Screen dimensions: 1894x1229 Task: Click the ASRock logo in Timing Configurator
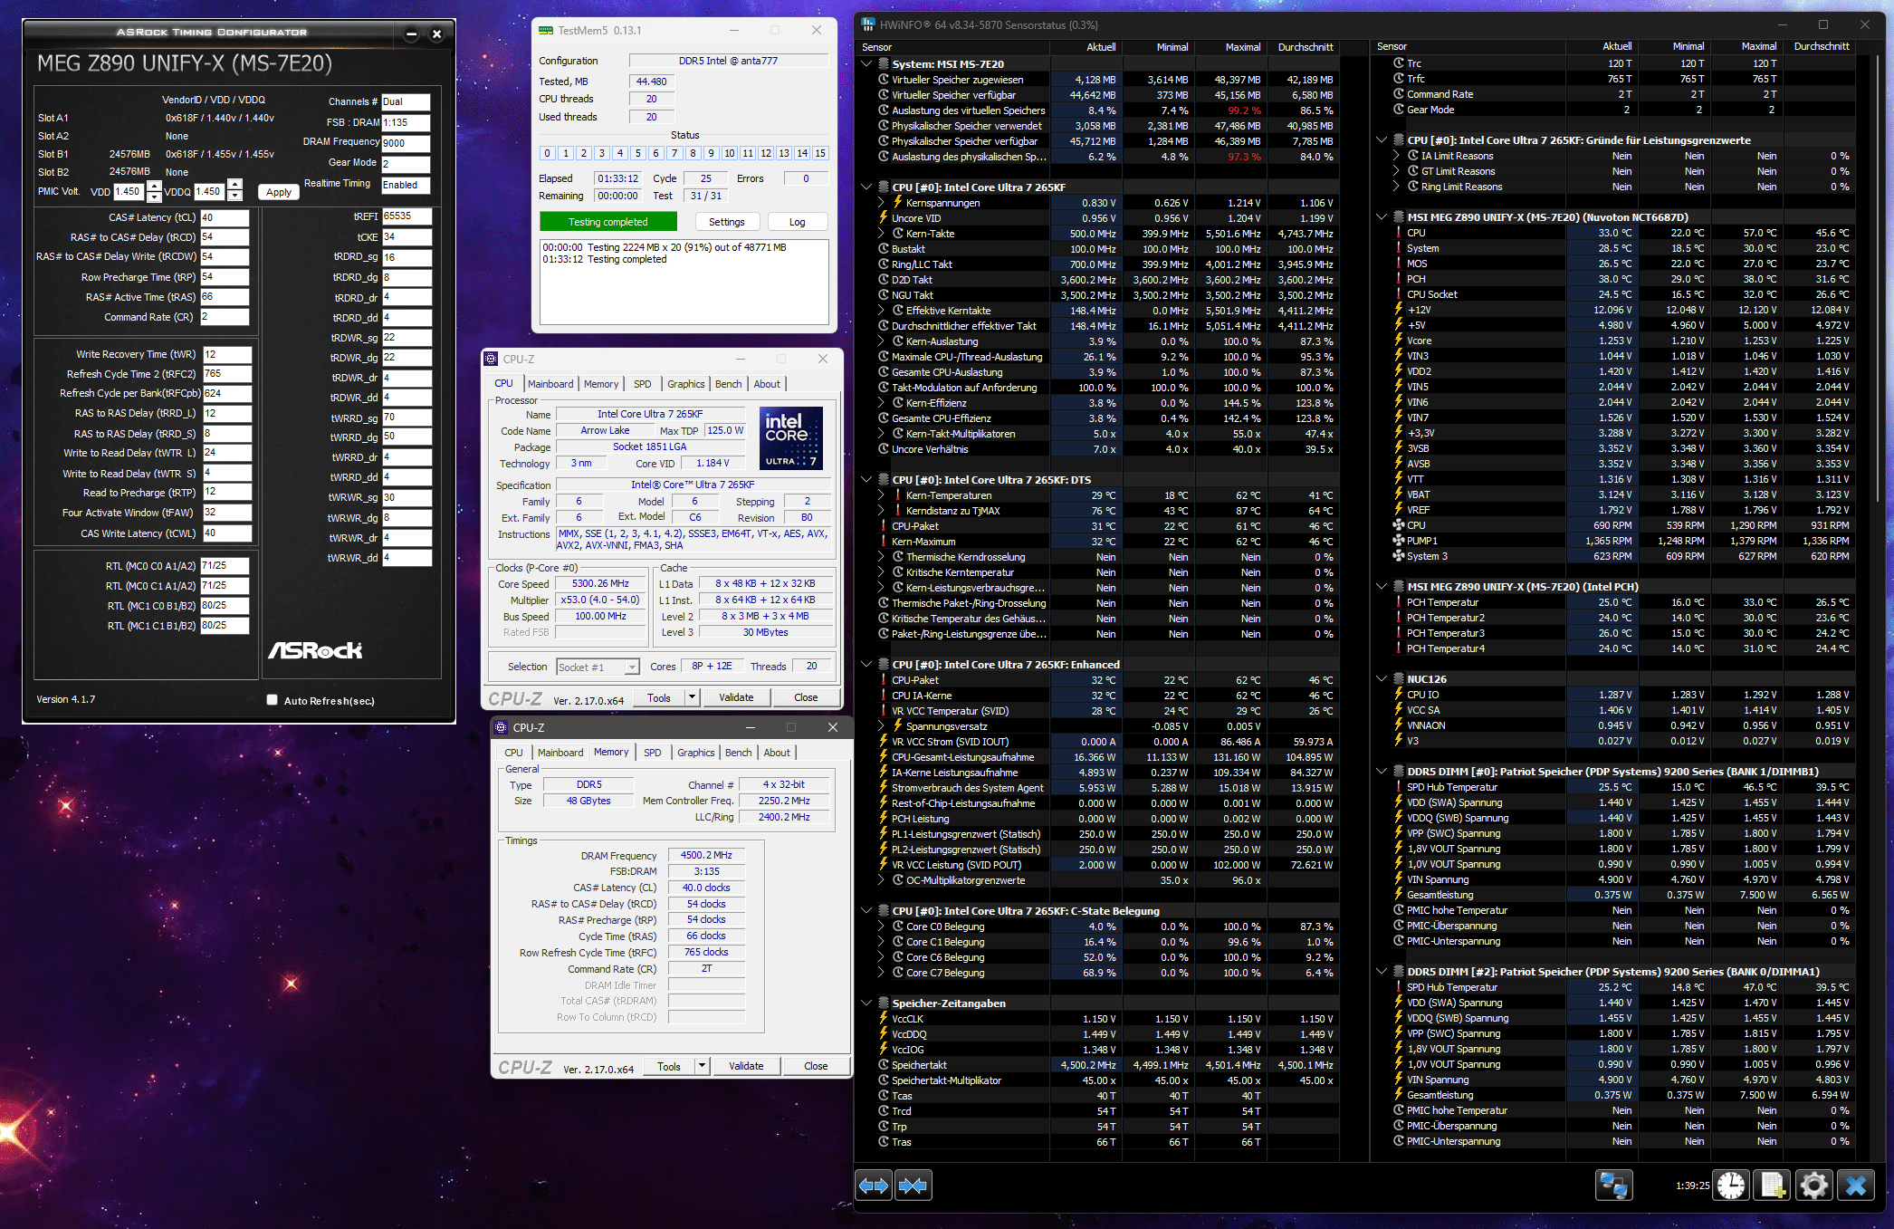point(315,650)
